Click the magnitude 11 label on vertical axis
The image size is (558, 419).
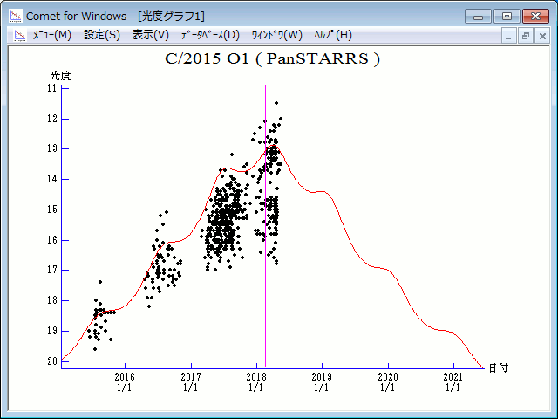tap(51, 88)
